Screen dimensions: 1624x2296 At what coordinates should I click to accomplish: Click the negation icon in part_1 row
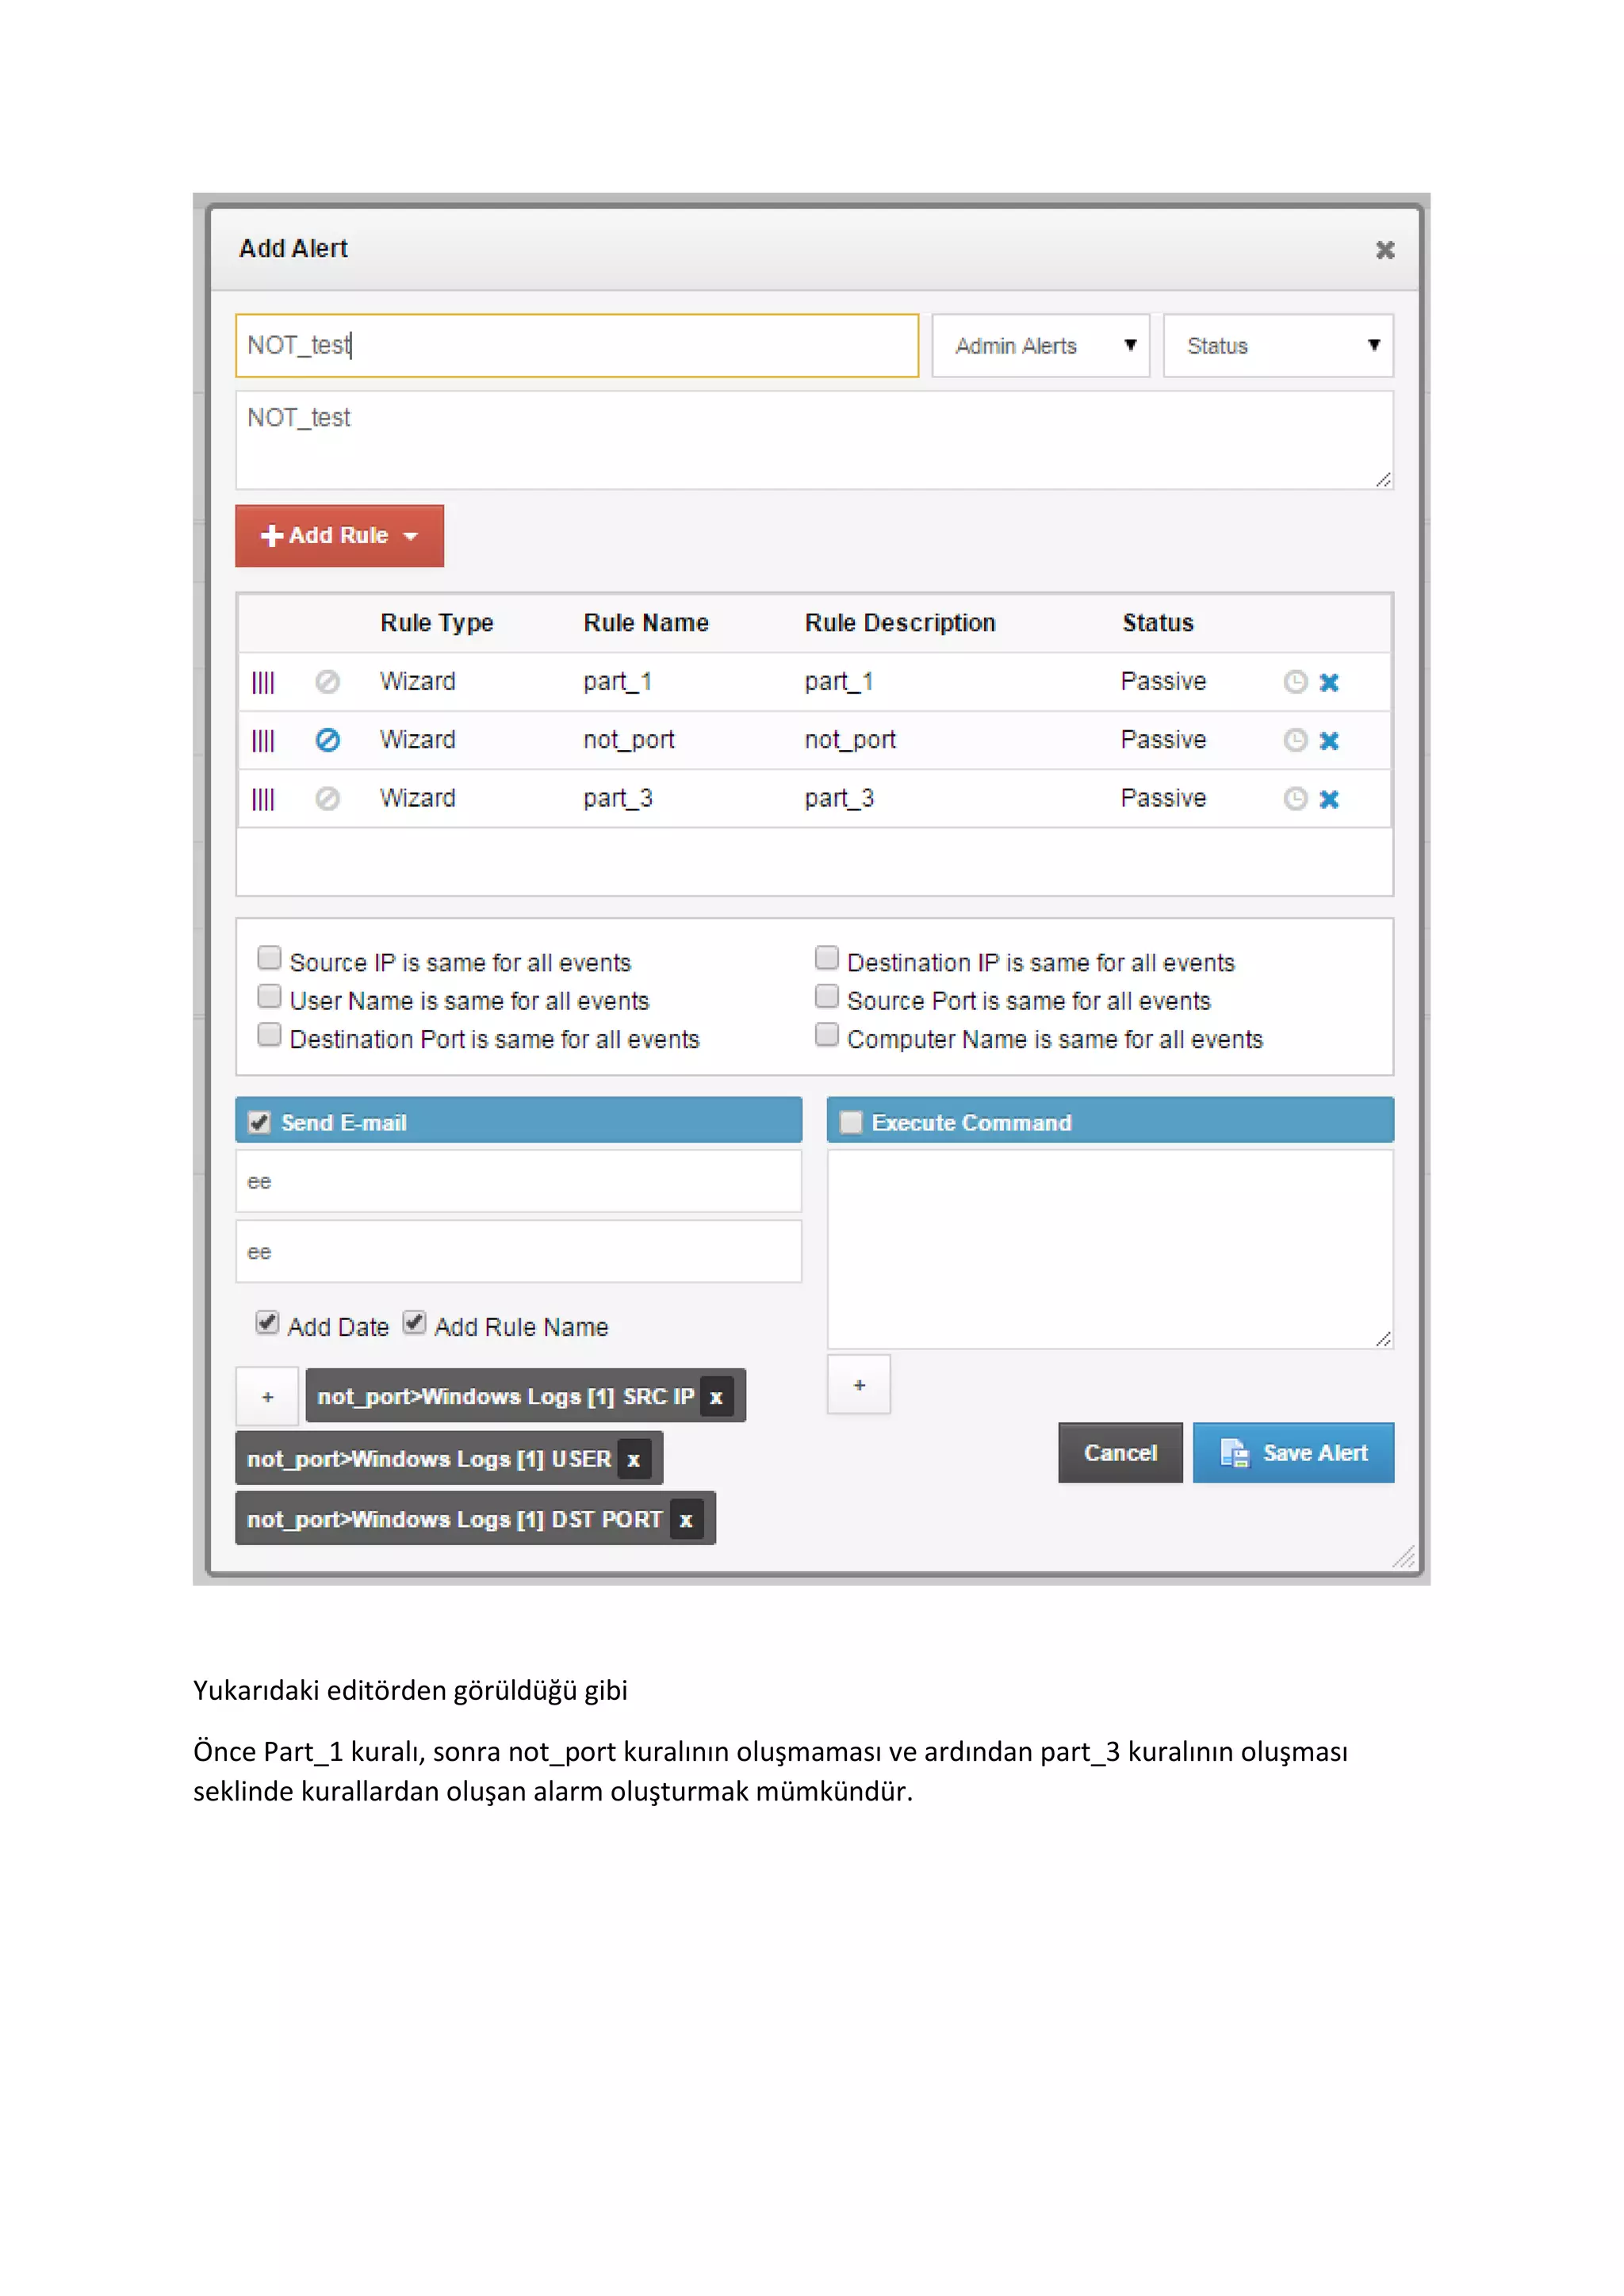pyautogui.click(x=328, y=682)
